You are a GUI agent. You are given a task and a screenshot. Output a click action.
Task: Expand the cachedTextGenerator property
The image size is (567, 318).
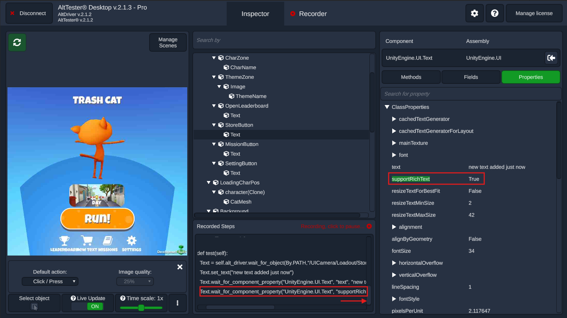394,119
